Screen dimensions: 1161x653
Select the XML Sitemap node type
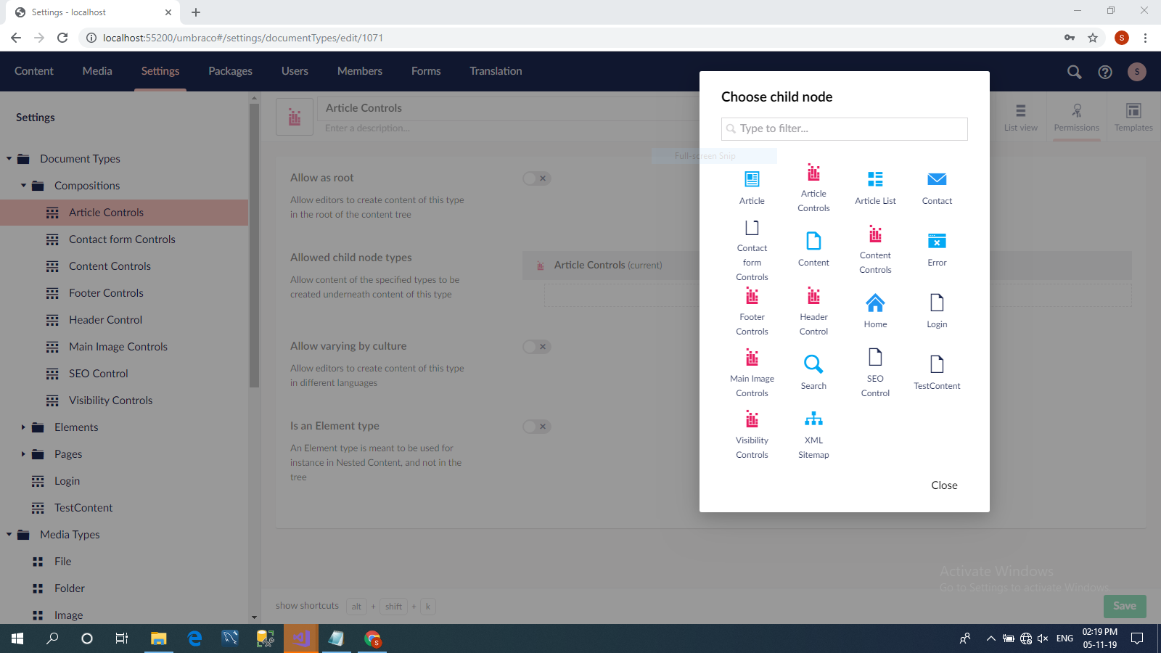(x=813, y=435)
